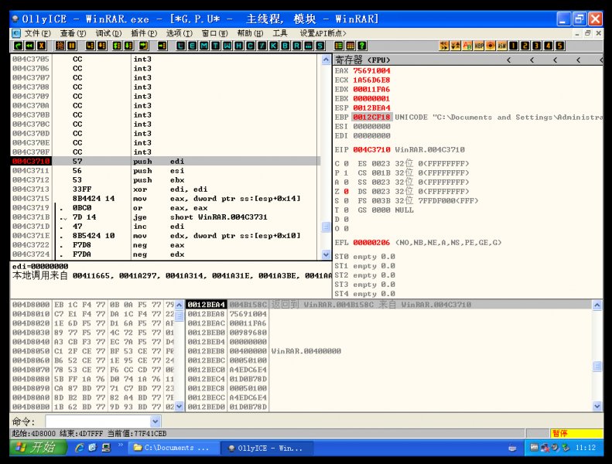Open the 调试(D) debug menu
Image resolution: width=612 pixels, height=464 pixels.
pyautogui.click(x=108, y=33)
